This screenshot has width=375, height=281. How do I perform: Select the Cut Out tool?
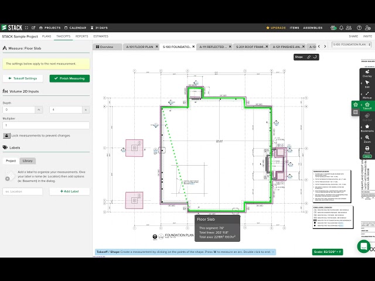click(367, 117)
